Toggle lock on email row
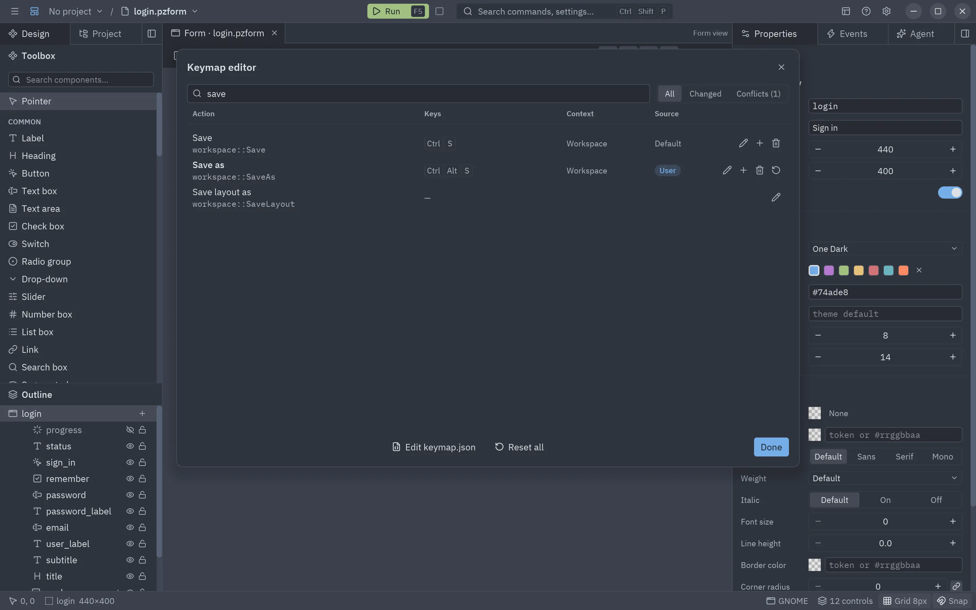The width and height of the screenshot is (976, 610). tap(142, 527)
